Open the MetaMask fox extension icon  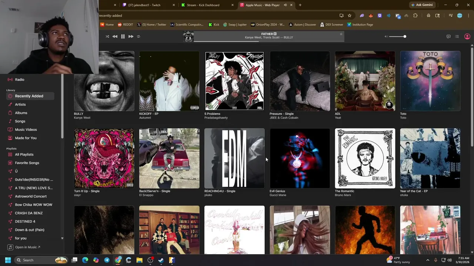coord(371,16)
